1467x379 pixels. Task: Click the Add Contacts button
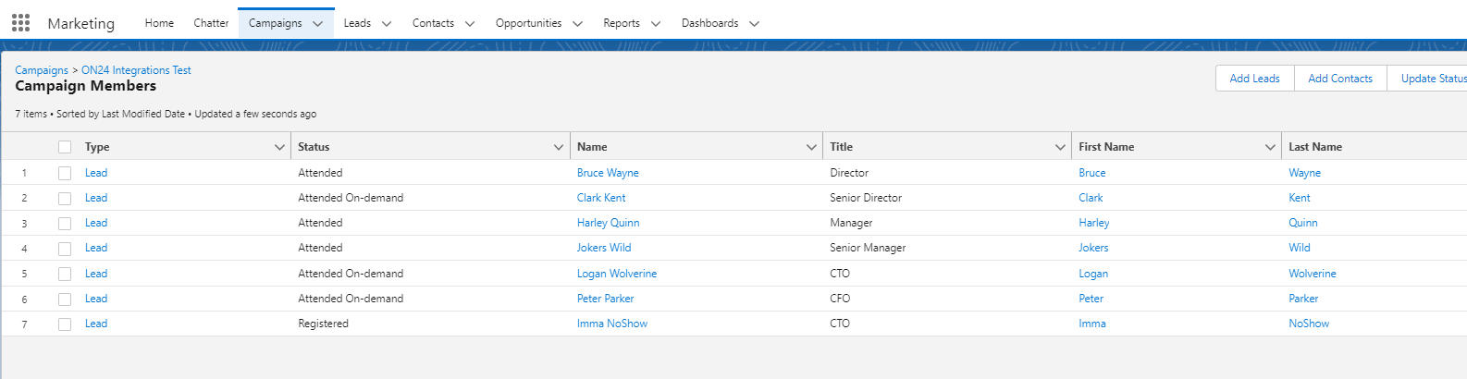click(1340, 79)
